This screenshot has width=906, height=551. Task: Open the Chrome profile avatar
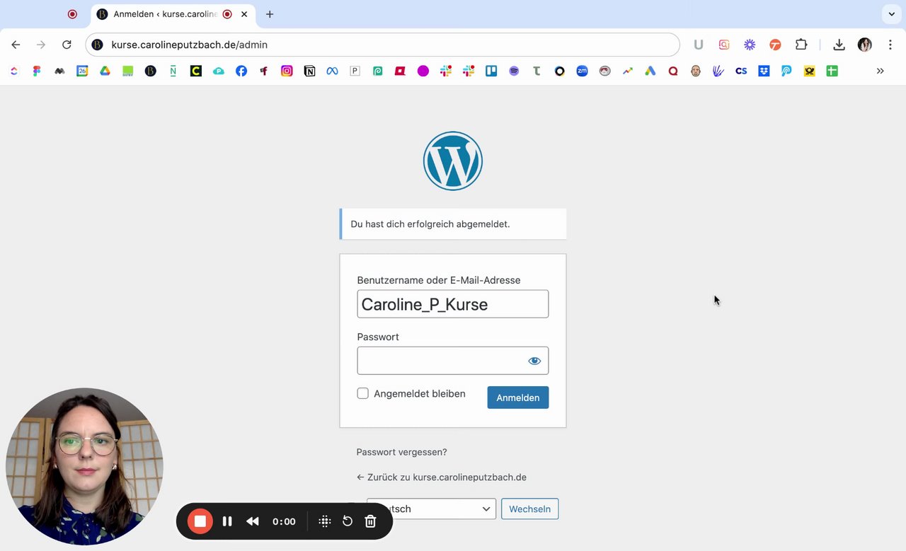pyautogui.click(x=864, y=45)
